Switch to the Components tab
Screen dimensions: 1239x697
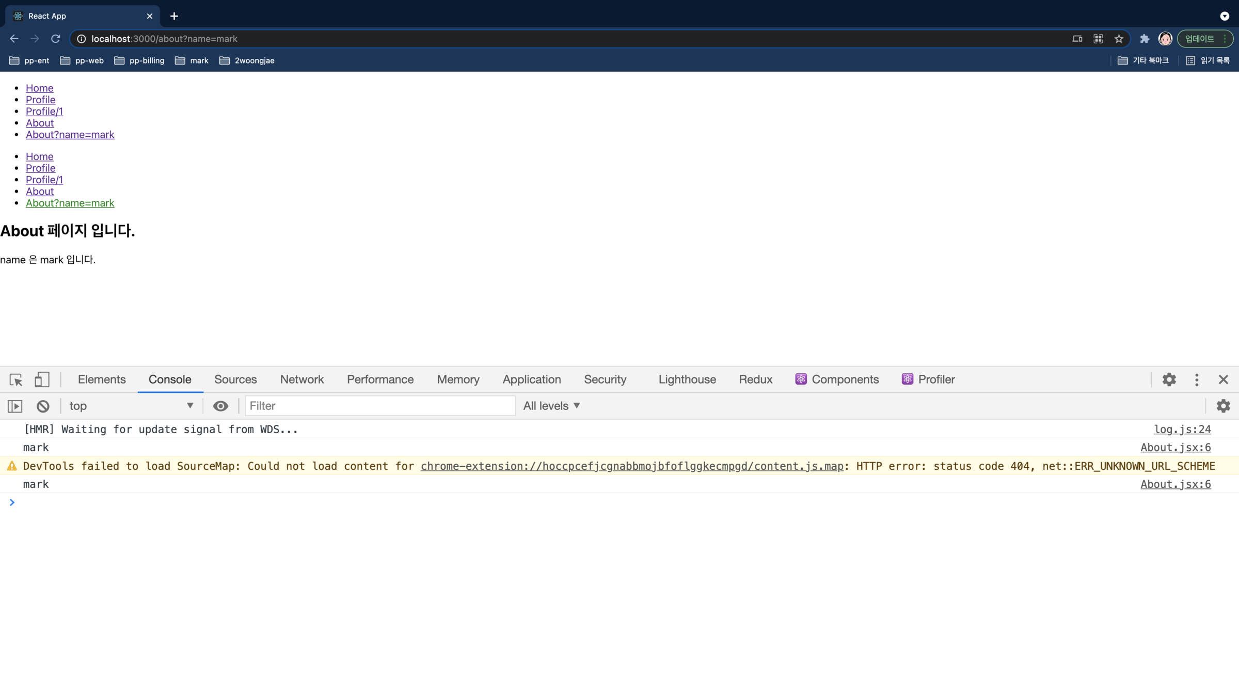837,379
